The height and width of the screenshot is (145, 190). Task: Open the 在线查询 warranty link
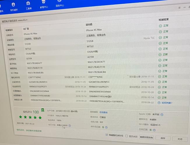(103, 112)
